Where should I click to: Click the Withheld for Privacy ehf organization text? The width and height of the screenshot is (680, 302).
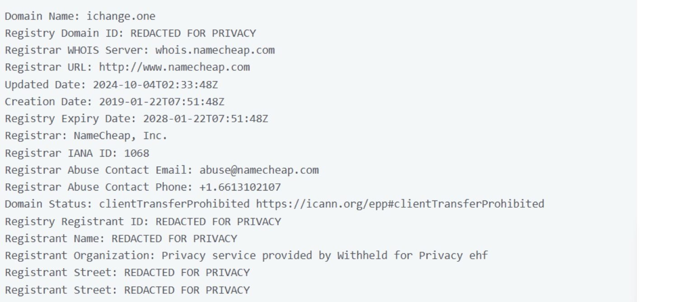click(x=412, y=256)
